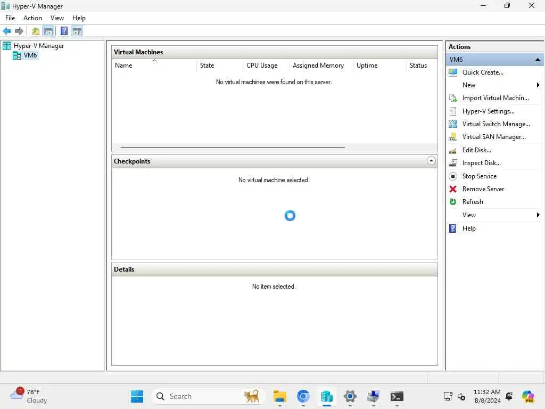Sort by Assigned Memory column header
Screen dimensions: 545x409
(x=321, y=66)
